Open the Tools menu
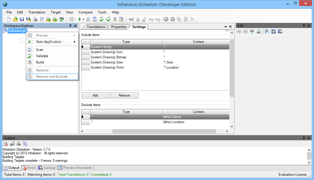The height and width of the screenshot is (180, 314). click(102, 12)
